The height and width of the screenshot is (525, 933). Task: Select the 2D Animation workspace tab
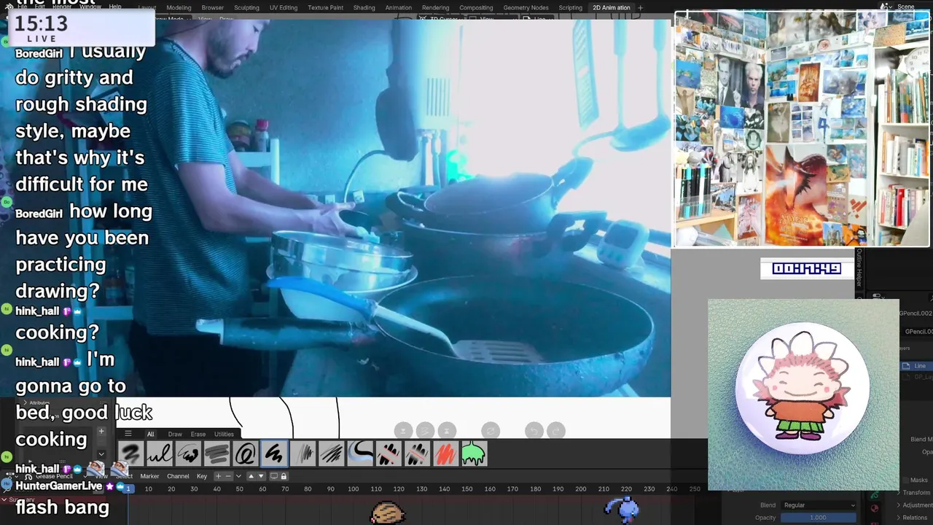coord(612,7)
